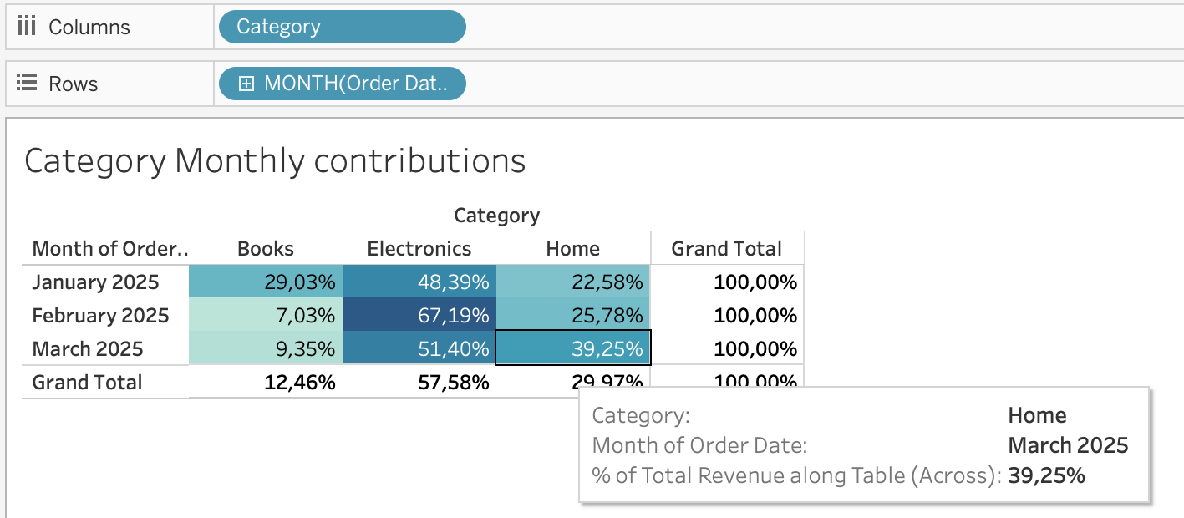Click the Columns shelf icon

tap(27, 27)
